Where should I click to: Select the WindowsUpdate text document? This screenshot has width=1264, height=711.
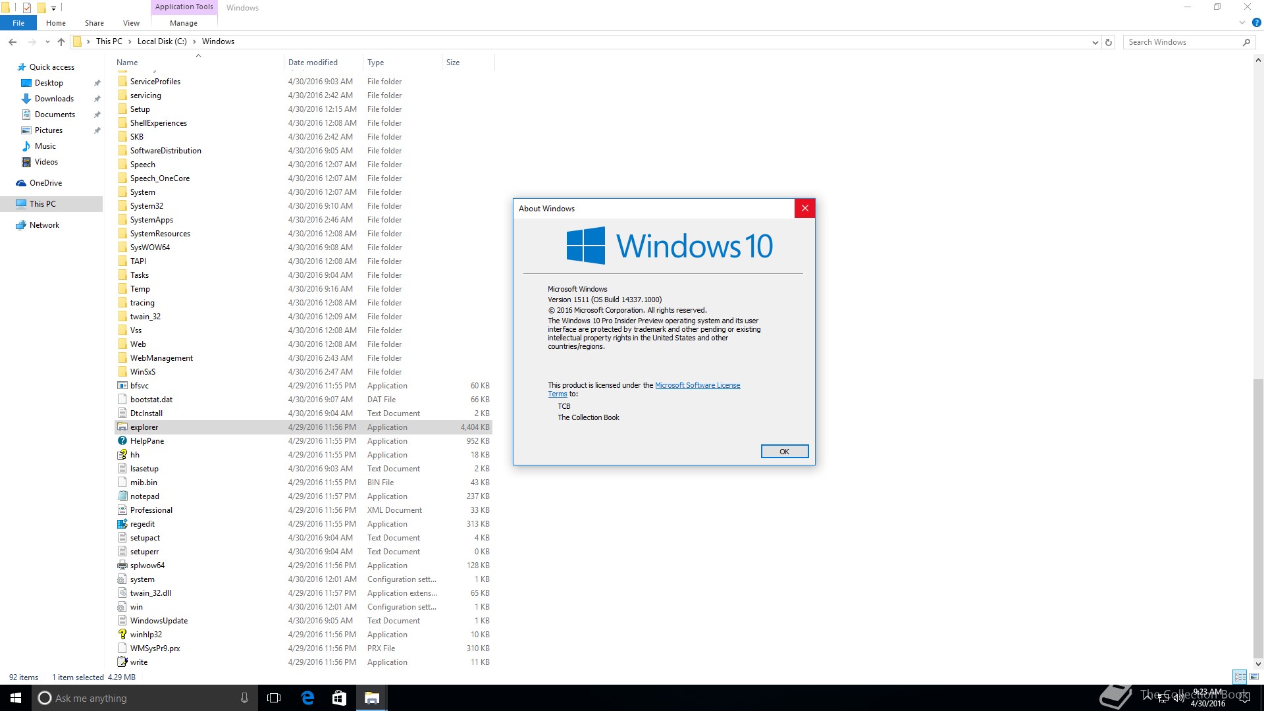159,621
